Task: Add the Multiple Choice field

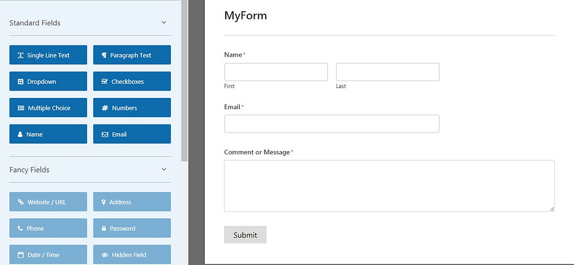Action: [48, 108]
